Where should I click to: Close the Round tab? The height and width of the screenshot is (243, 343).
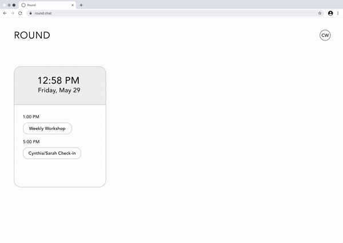tap(73, 5)
